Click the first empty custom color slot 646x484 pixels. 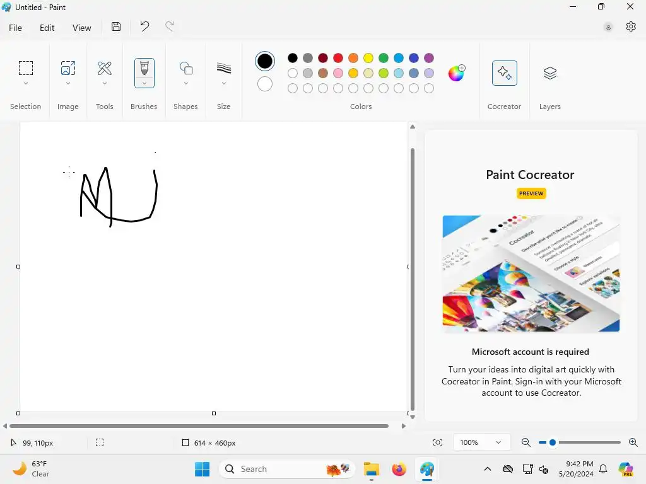(x=293, y=88)
